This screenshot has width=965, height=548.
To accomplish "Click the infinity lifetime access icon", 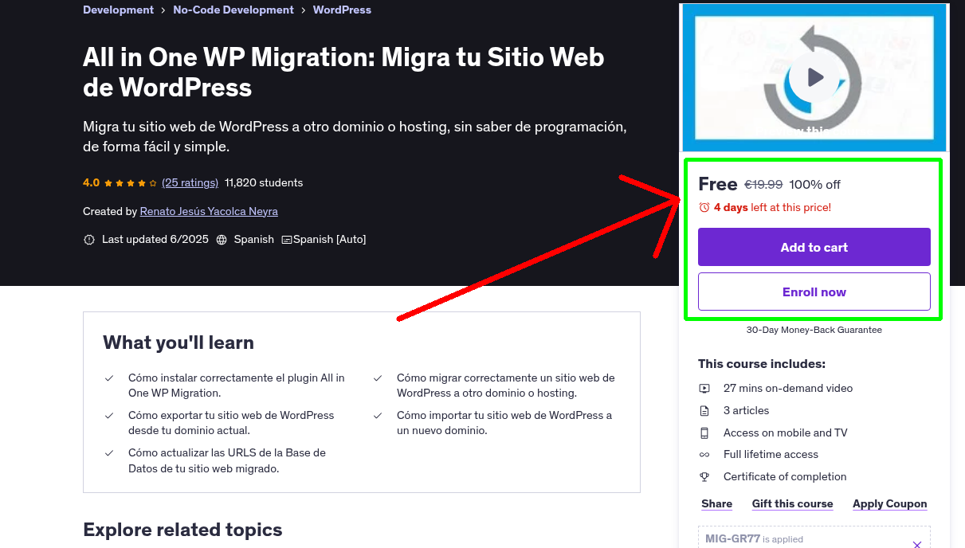I will coord(704,455).
